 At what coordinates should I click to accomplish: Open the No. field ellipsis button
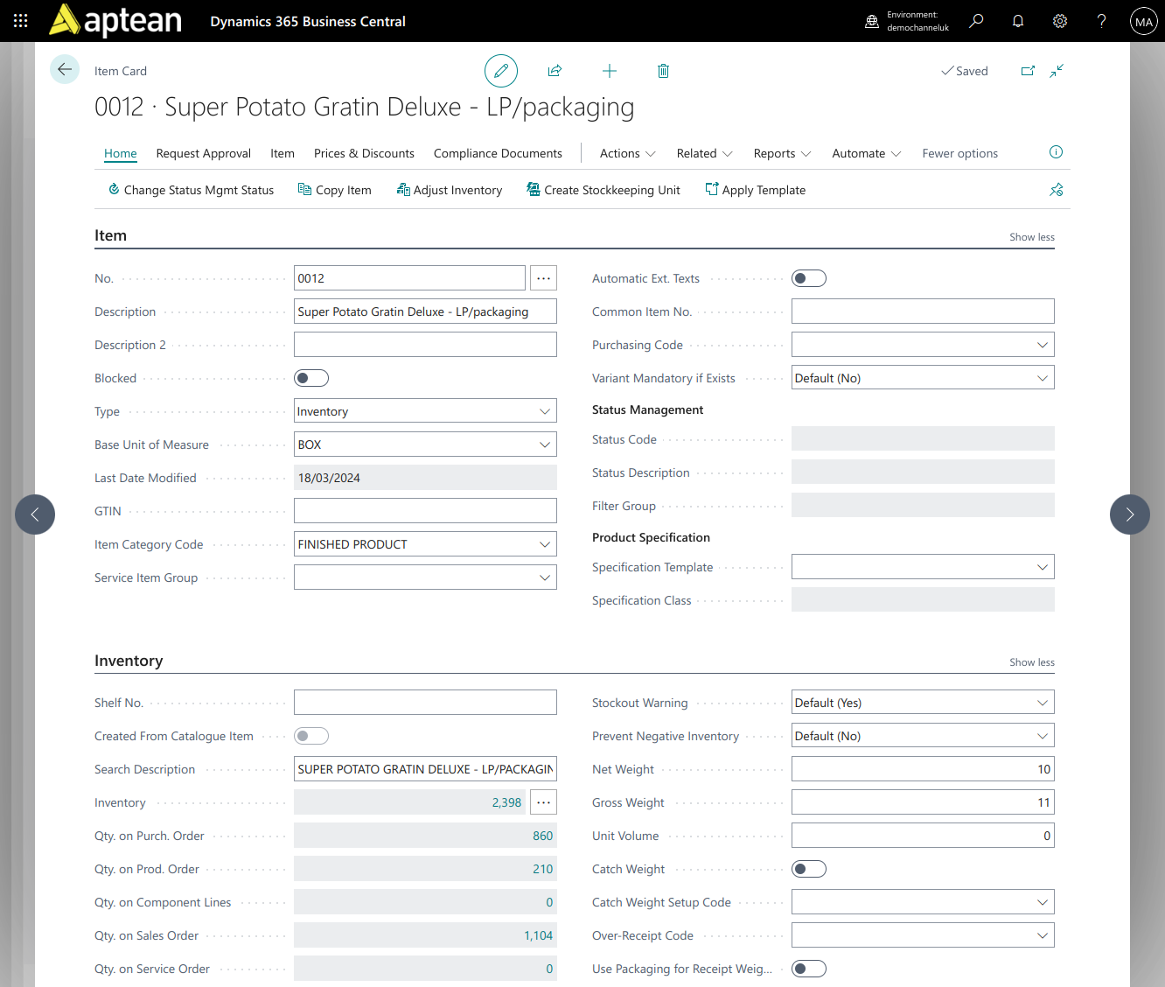(543, 278)
